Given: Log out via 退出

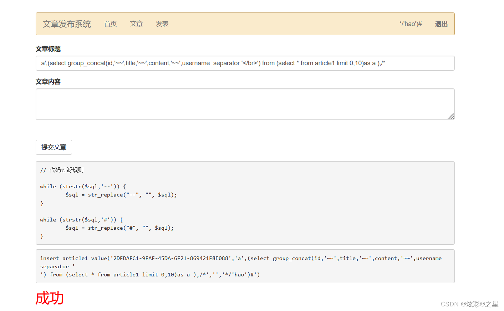Looking at the screenshot, I should pyautogui.click(x=441, y=24).
